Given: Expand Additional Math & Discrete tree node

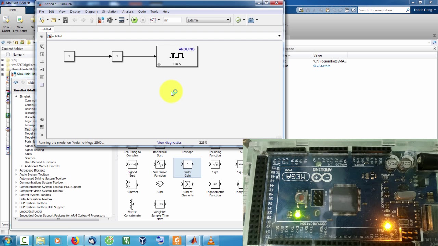Looking at the screenshot, I should click(22, 166).
